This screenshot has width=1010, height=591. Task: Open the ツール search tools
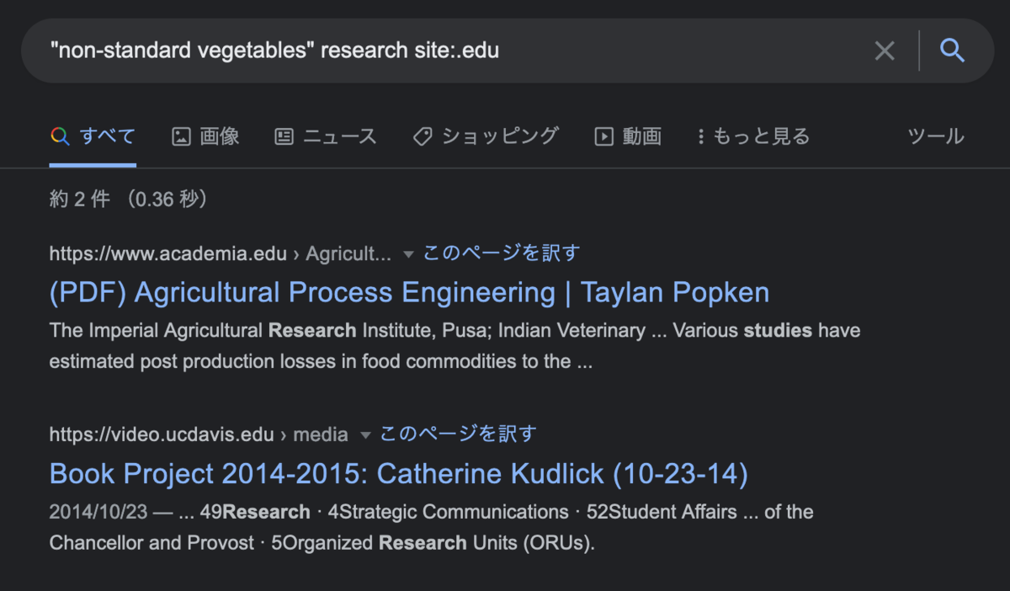click(935, 136)
